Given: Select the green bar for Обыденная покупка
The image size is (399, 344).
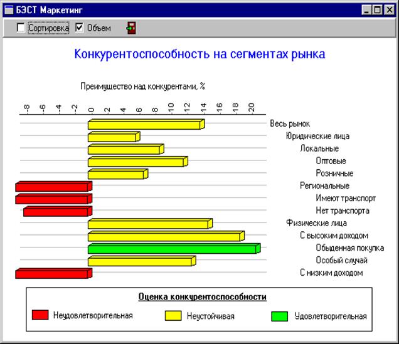Looking at the screenshot, I should pyautogui.click(x=173, y=249).
